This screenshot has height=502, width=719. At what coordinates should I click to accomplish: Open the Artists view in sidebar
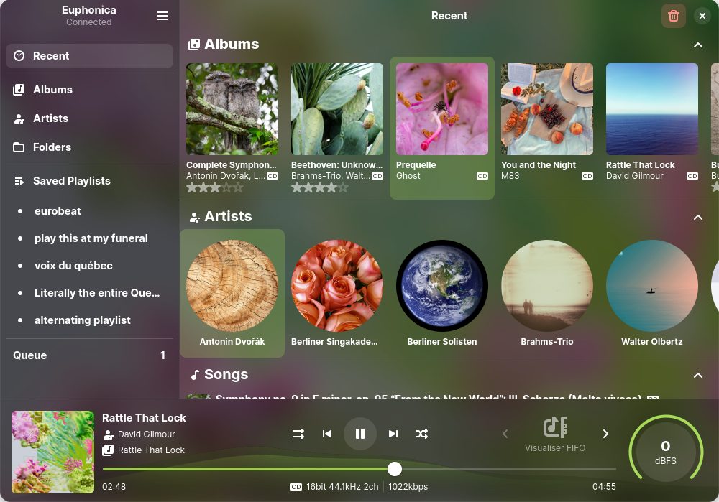click(89, 118)
